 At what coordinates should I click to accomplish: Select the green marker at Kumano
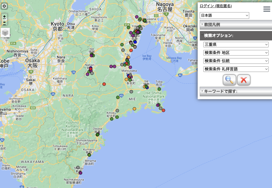click(x=89, y=155)
